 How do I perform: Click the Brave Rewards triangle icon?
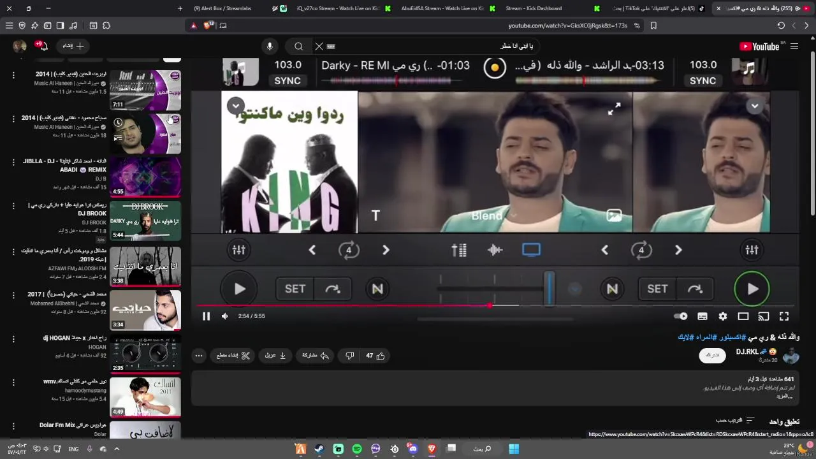pos(194,25)
